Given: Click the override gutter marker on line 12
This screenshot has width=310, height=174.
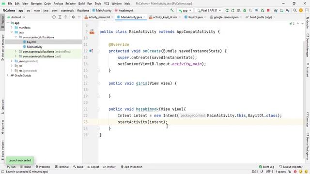Looking at the screenshot, I should pos(91,51).
